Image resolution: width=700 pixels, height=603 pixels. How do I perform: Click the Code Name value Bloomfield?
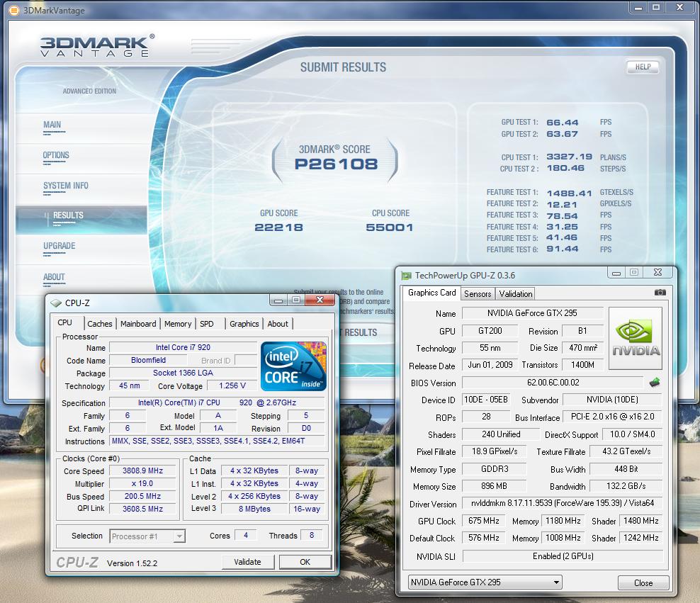[x=148, y=360]
